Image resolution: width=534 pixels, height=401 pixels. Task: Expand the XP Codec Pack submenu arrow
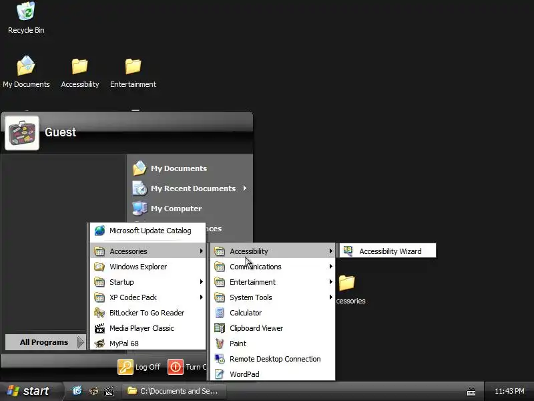(x=202, y=297)
